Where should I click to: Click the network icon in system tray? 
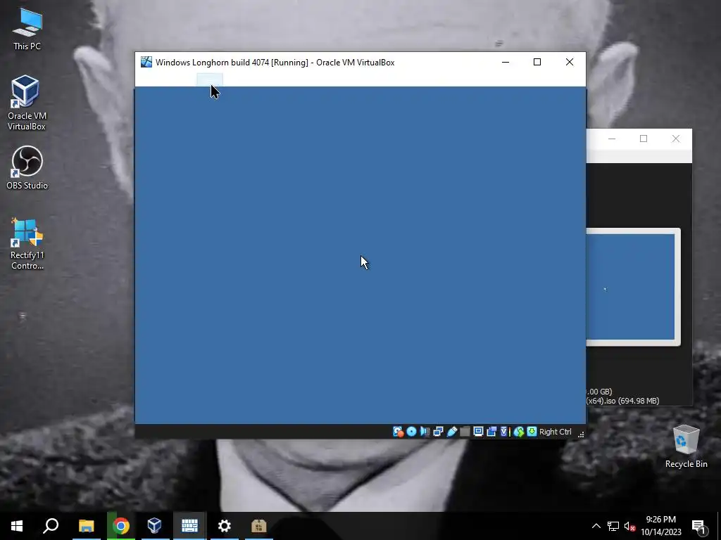click(x=613, y=526)
